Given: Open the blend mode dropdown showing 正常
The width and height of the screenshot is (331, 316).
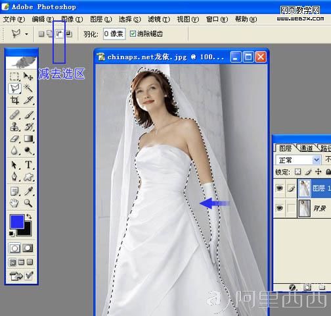Looking at the screenshot, I should pos(298,160).
